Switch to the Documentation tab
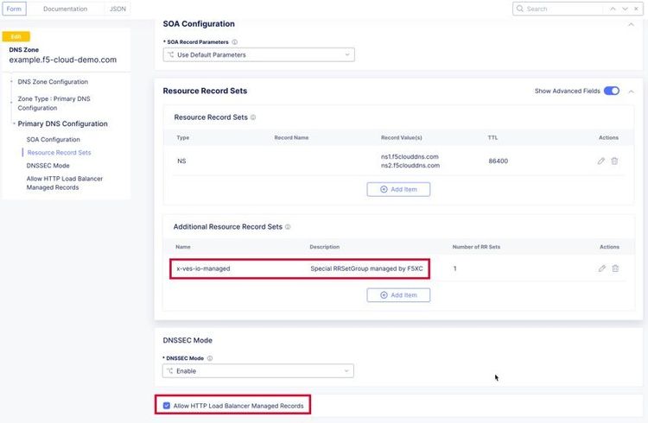 66,9
